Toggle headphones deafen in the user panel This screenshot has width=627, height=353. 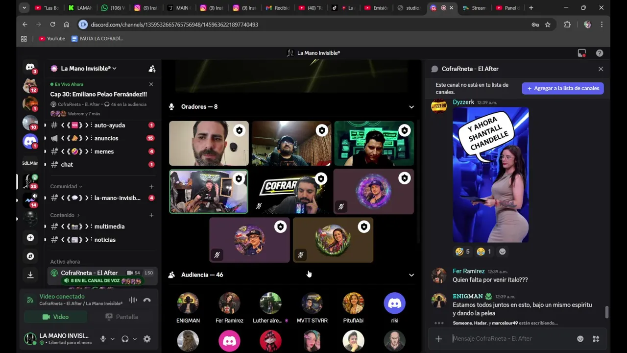point(125,339)
